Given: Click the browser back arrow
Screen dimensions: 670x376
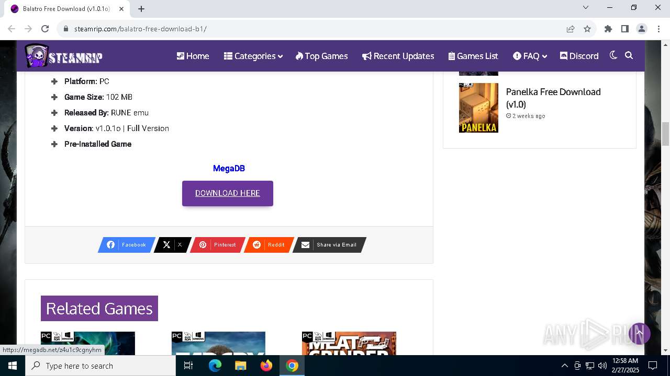Looking at the screenshot, I should (12, 29).
